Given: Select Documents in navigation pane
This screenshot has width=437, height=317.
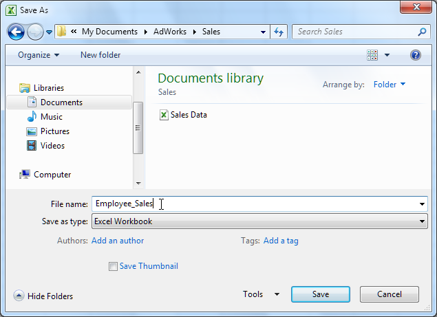Looking at the screenshot, I should [x=69, y=102].
